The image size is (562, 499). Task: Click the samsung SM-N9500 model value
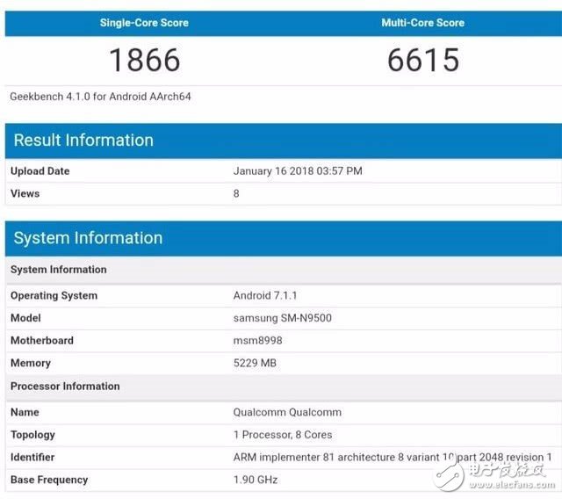point(281,318)
